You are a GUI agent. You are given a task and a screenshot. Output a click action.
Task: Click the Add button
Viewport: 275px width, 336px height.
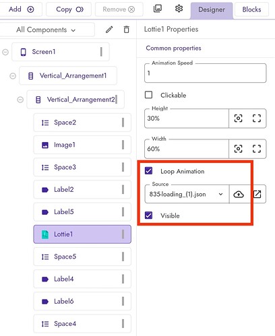[21, 9]
